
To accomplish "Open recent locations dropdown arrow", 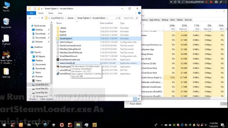I will (x=39, y=18).
